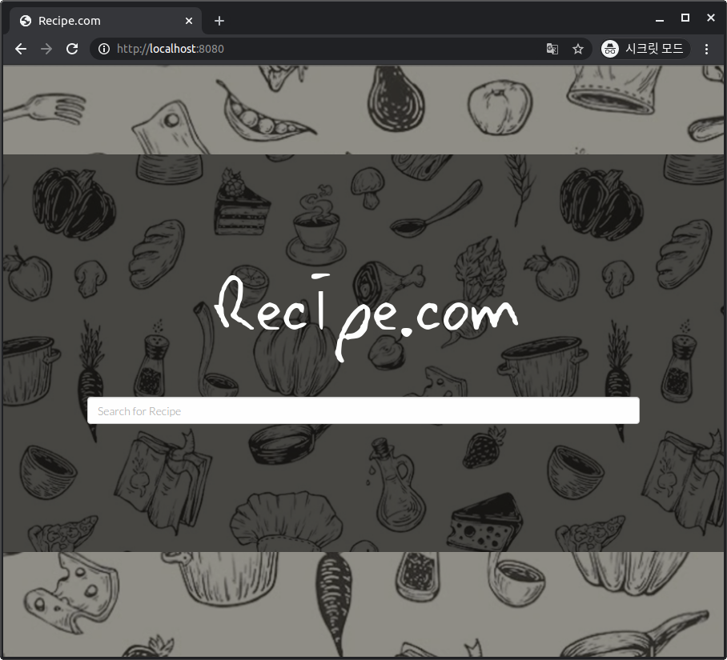This screenshot has height=660, width=727.
Task: Reload the current page
Action: click(x=72, y=49)
